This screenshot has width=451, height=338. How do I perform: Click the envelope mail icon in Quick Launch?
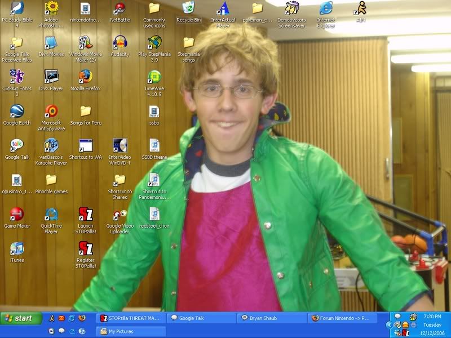(x=61, y=318)
